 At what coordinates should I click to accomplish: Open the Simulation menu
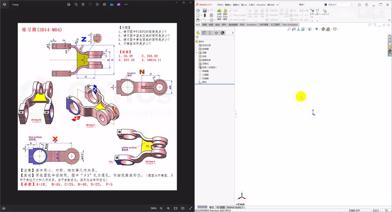[261, 5]
